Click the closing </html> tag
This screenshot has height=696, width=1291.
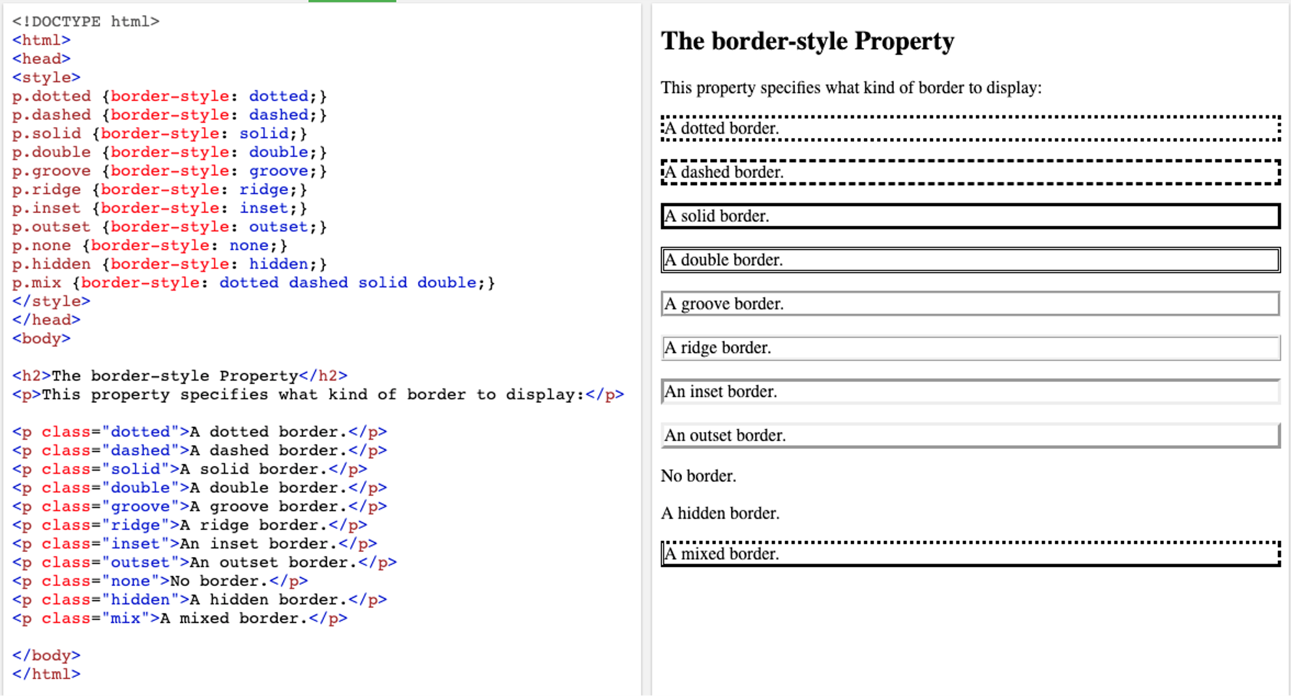46,674
